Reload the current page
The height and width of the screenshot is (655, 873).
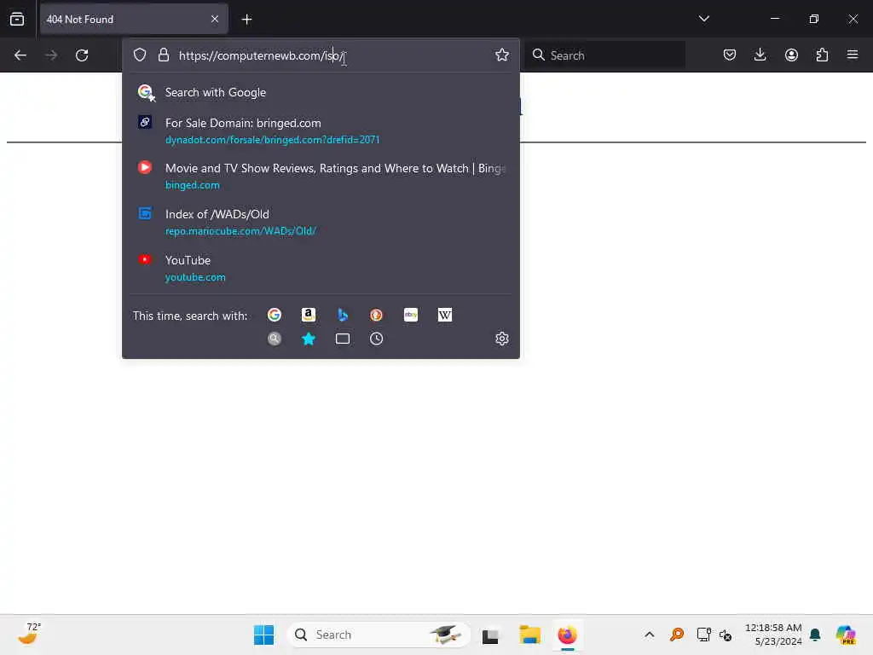pyautogui.click(x=82, y=55)
